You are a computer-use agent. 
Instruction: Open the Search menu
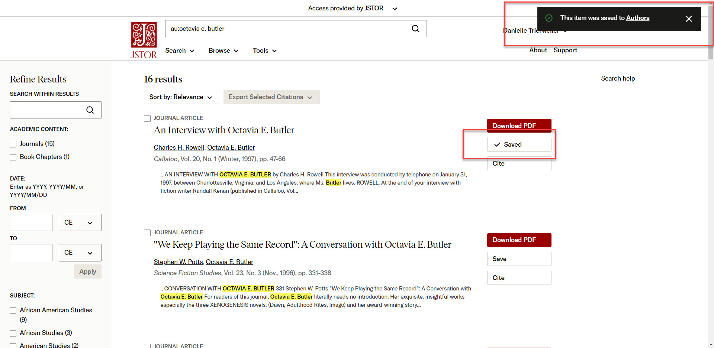[x=180, y=51]
